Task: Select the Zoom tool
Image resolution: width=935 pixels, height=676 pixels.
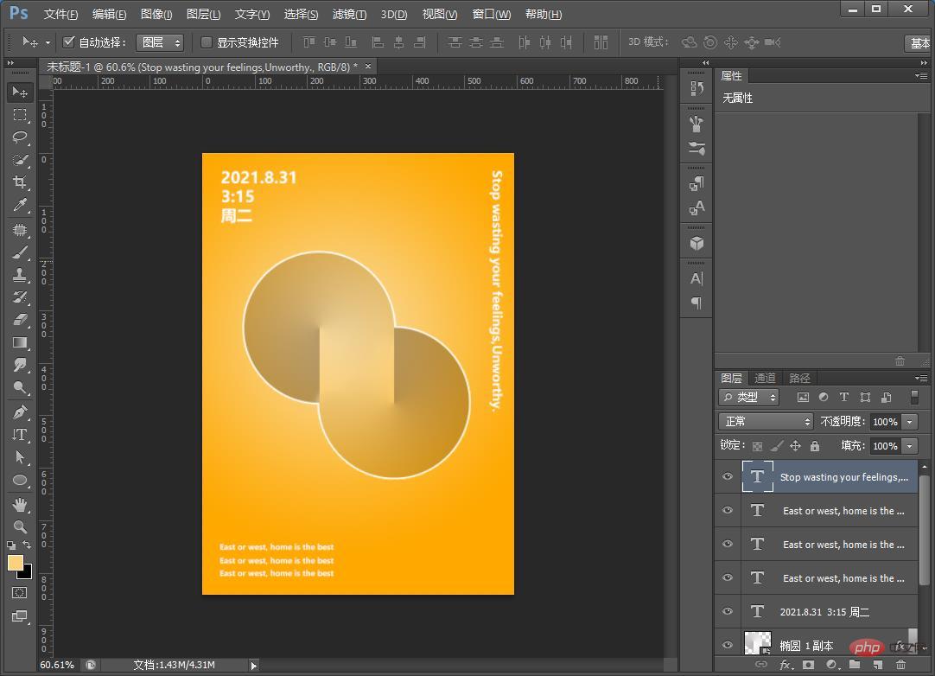Action: point(20,526)
